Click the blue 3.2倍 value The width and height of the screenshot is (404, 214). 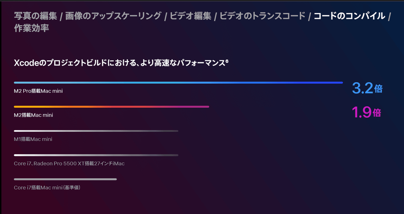pyautogui.click(x=367, y=88)
